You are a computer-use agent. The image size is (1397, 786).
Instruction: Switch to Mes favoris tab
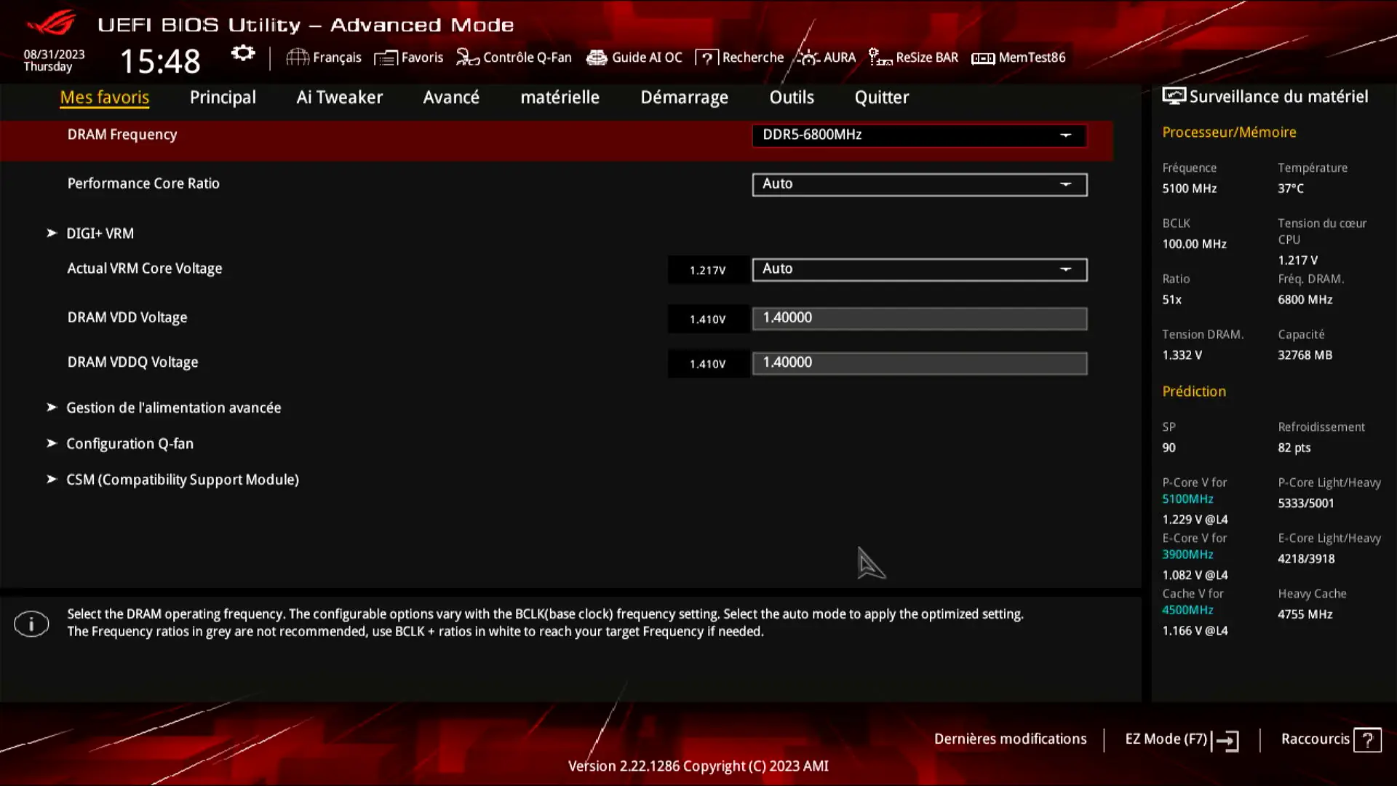(105, 98)
